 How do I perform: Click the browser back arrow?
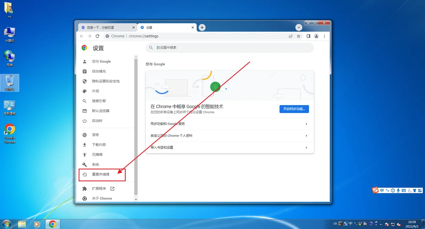81,36
